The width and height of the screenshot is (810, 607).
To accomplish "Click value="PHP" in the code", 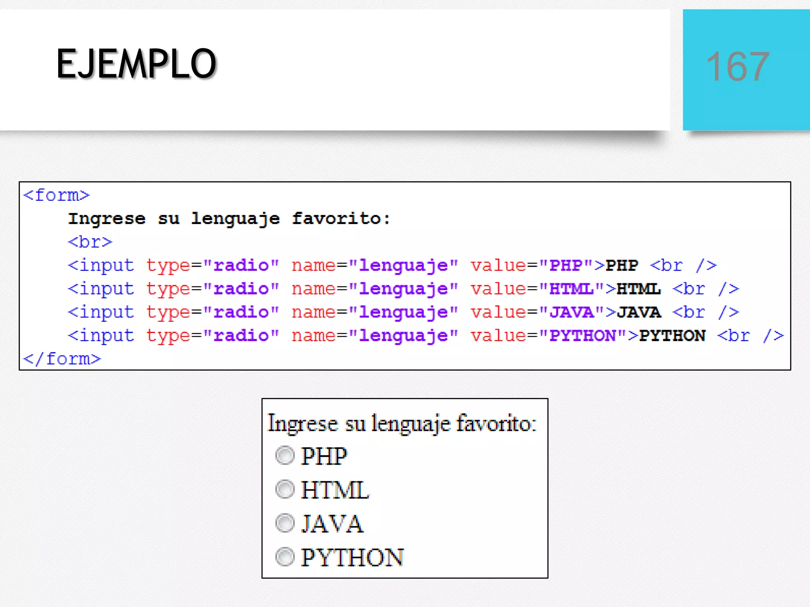I will tap(532, 266).
